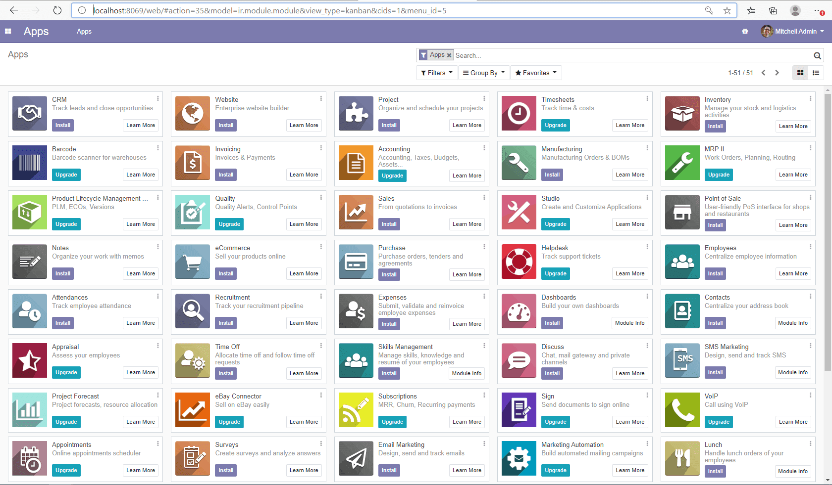The width and height of the screenshot is (832, 485).
Task: Switch to list view
Action: click(816, 73)
